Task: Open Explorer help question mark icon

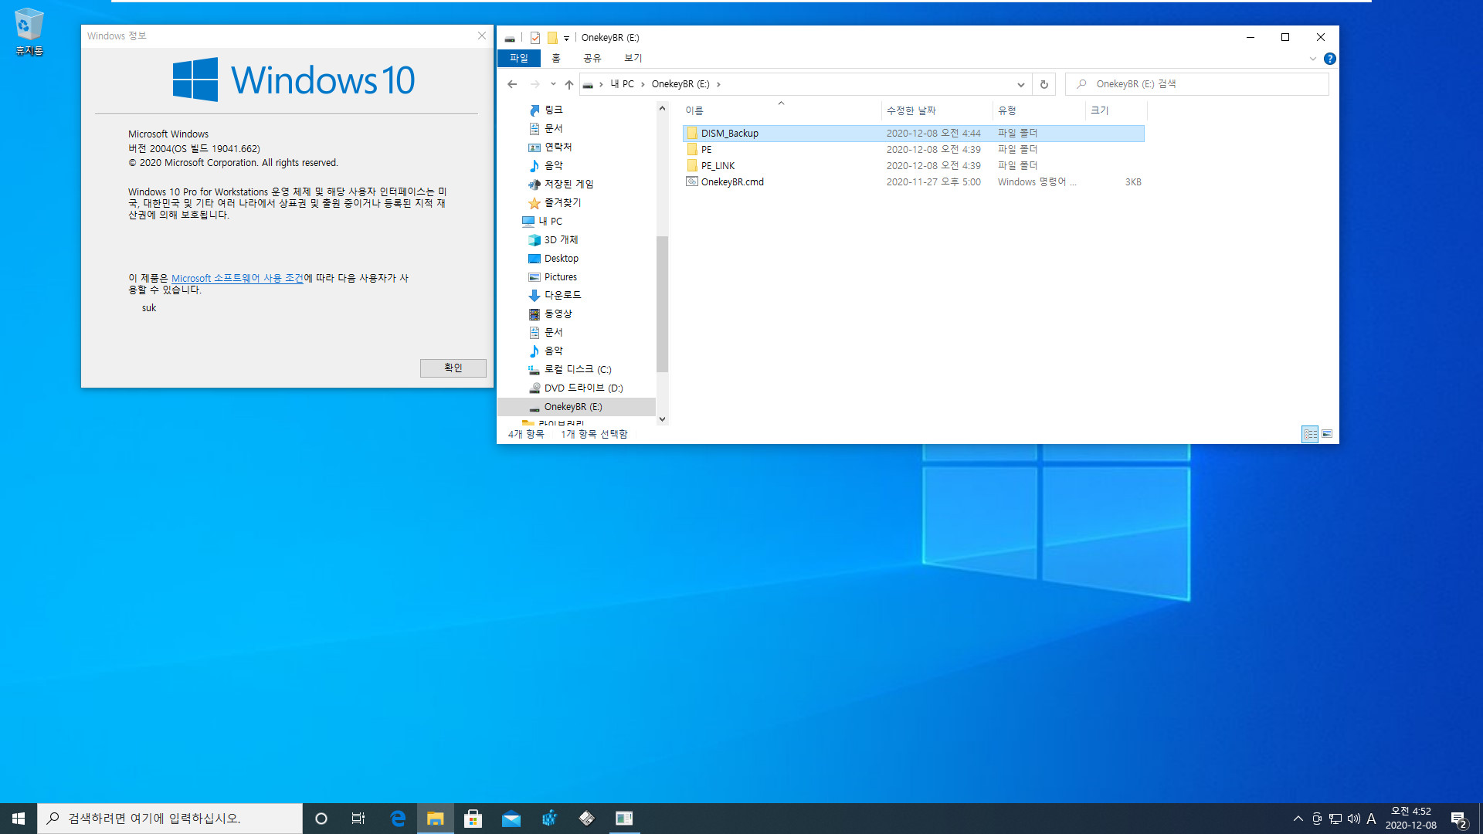Action: point(1329,59)
